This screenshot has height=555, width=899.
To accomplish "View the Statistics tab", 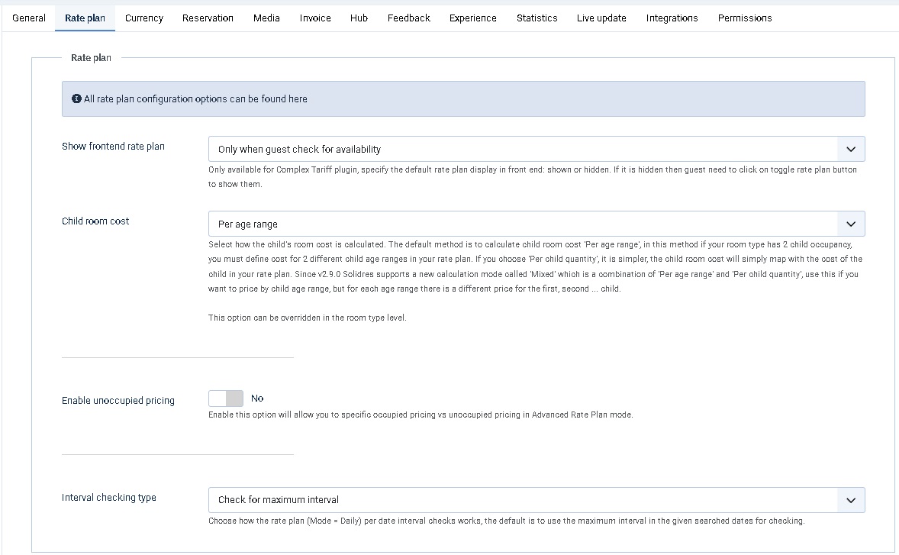I will point(536,18).
